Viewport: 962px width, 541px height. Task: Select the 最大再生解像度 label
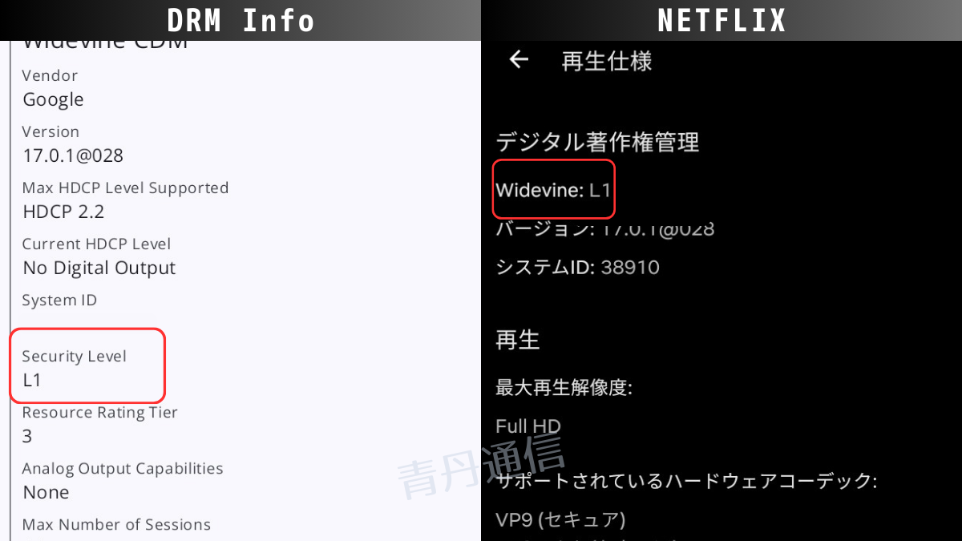pyautogui.click(x=564, y=389)
